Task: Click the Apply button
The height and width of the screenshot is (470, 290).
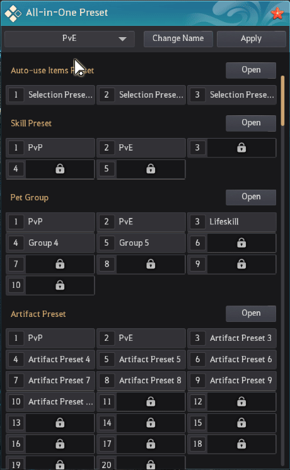Action: tap(252, 39)
